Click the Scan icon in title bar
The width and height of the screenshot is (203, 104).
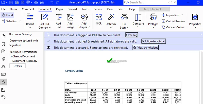click(36, 2)
